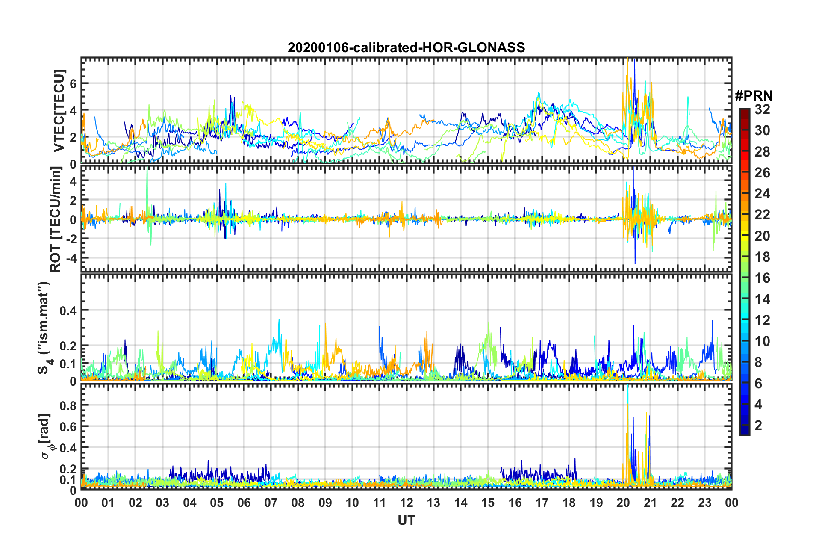Click the "19" hour tick on UT axis

(596, 503)
